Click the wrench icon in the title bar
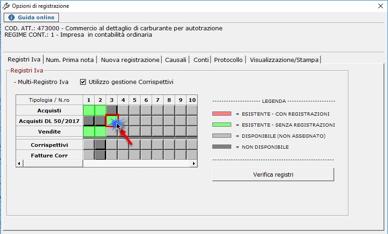 [x=6, y=6]
